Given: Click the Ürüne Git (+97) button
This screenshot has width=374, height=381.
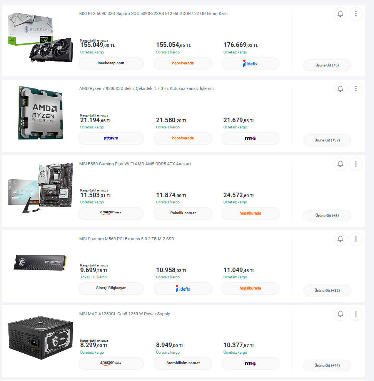Looking at the screenshot, I should click(x=327, y=140).
